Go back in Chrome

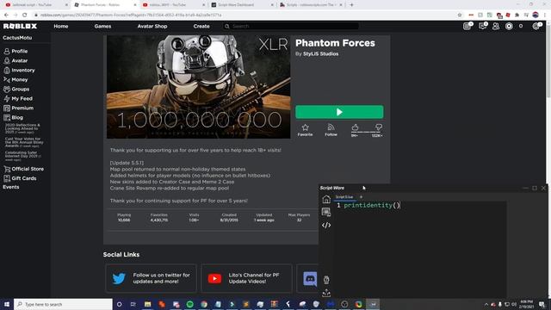6,15
